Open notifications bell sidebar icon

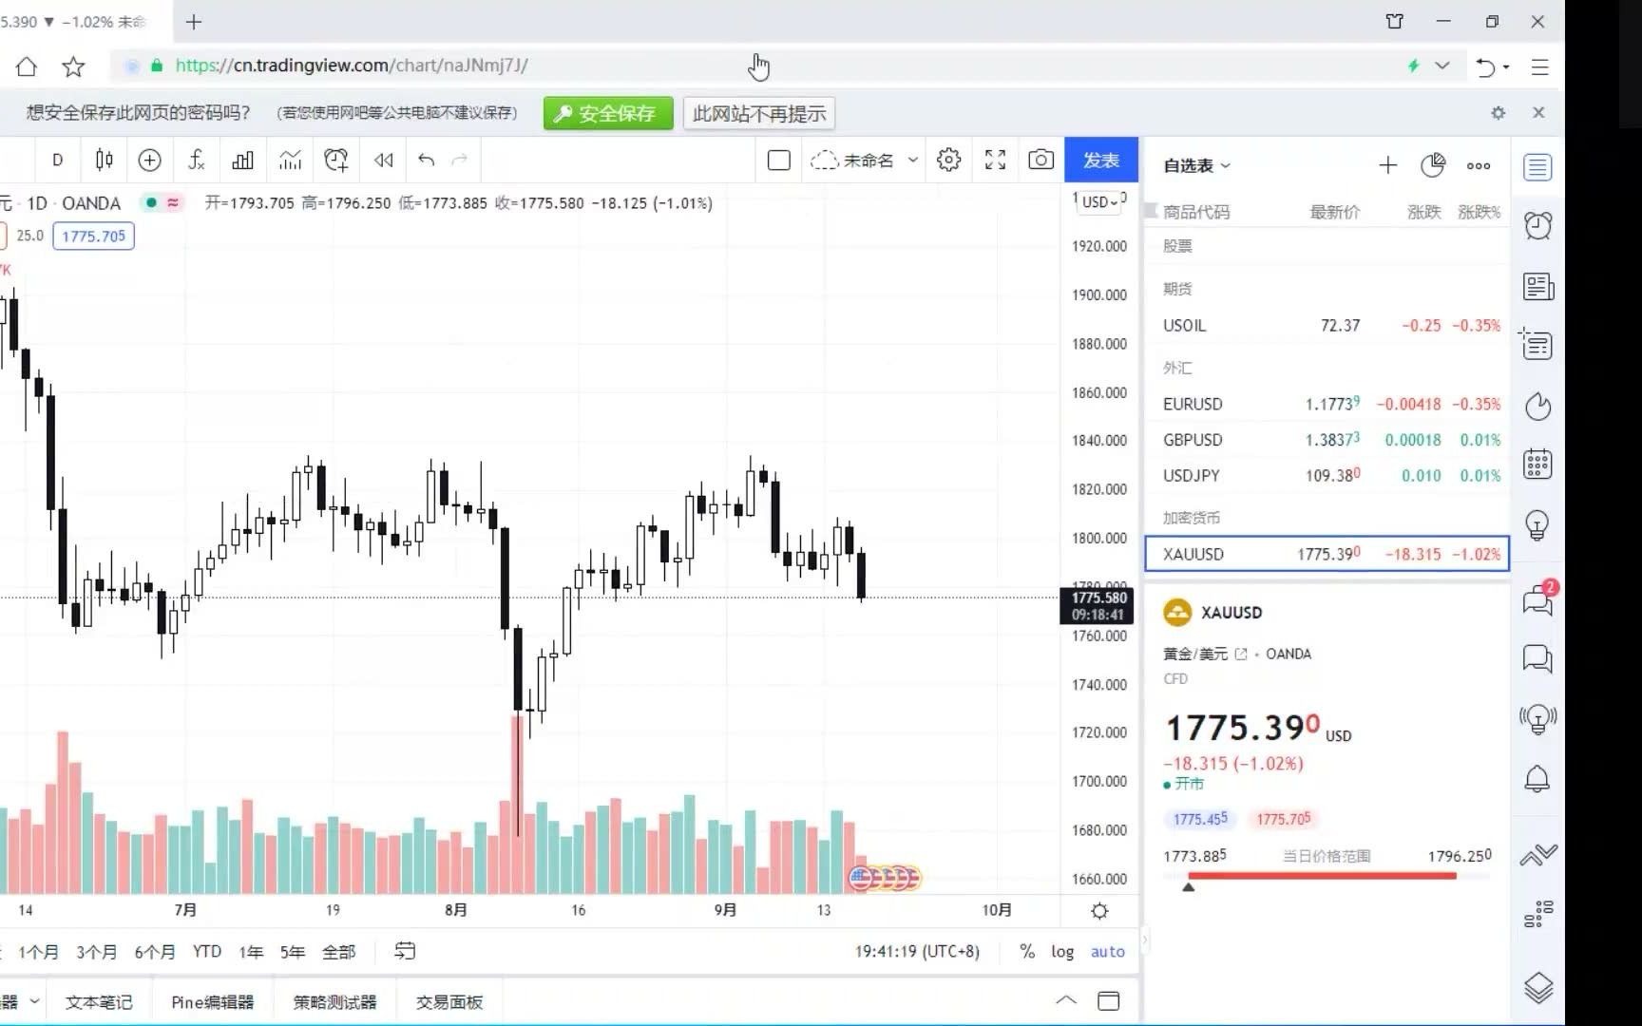(1537, 779)
